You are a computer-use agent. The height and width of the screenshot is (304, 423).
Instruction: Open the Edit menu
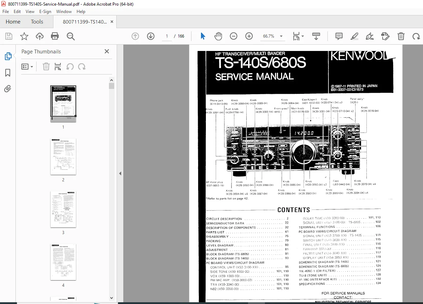[x=17, y=12]
